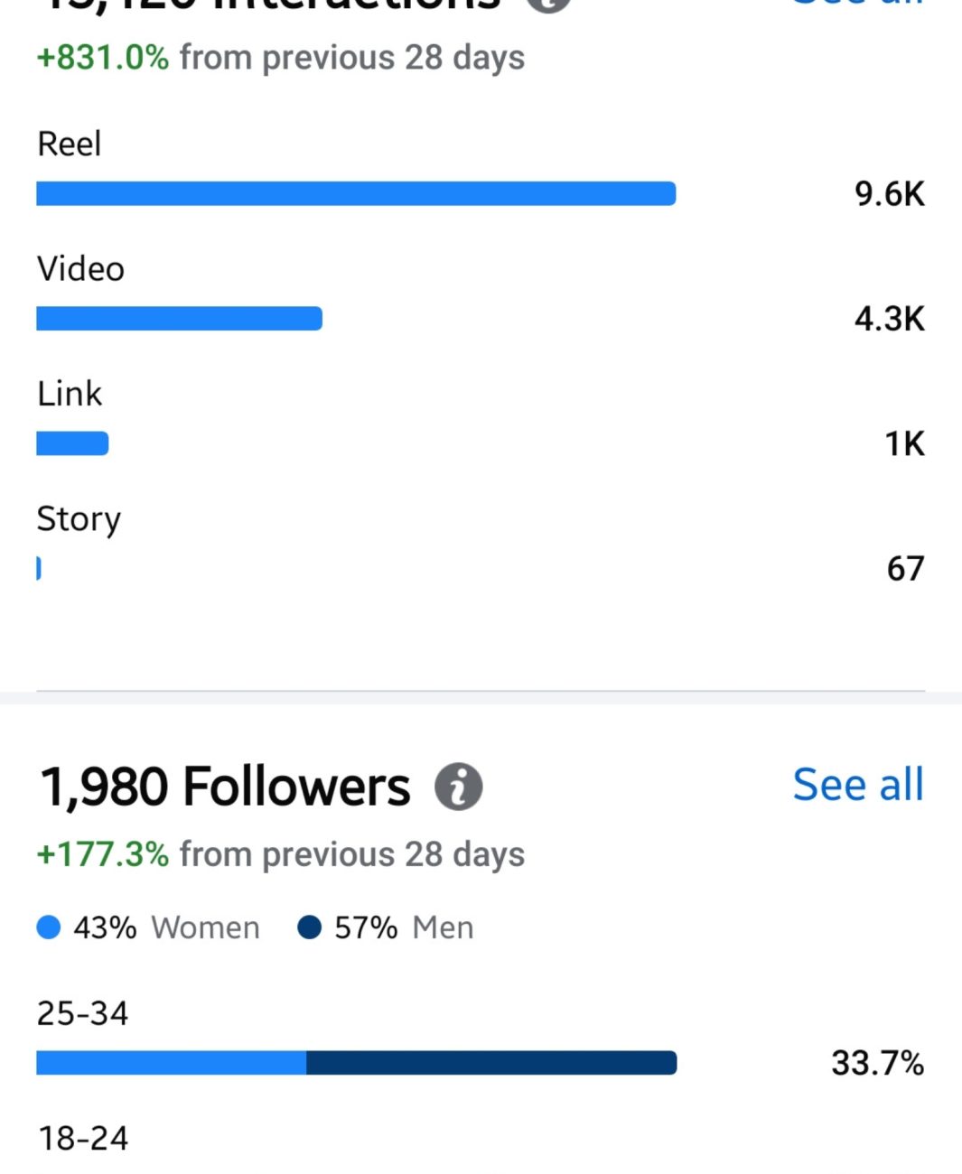Click the 4.3K Video count
962x1174 pixels.
click(x=889, y=318)
